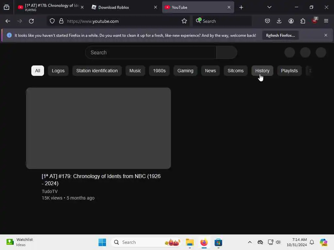This screenshot has width=334, height=250.
Task: Select Station identification chip
Action: pos(97,71)
